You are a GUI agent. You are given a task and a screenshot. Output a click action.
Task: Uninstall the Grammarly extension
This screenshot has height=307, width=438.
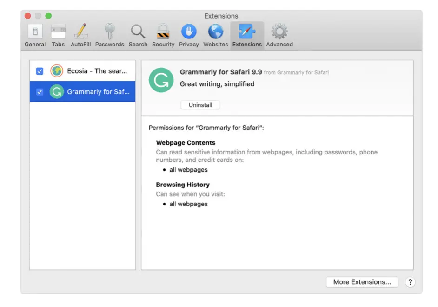pyautogui.click(x=200, y=105)
